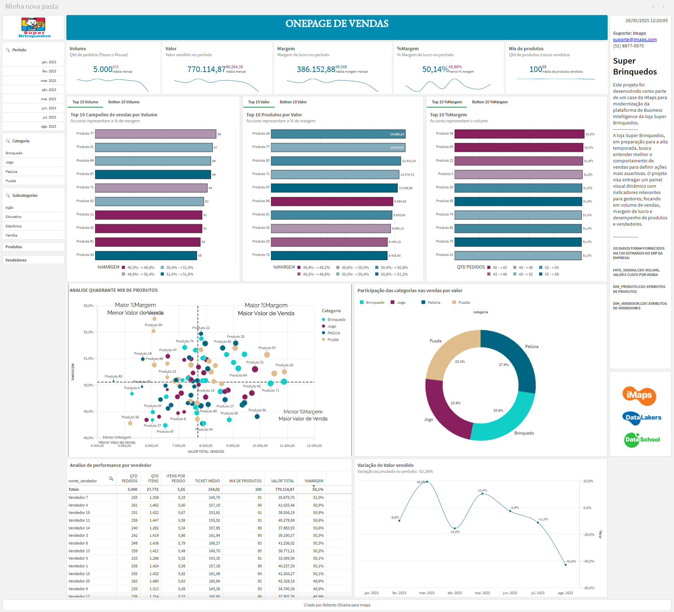The image size is (674, 612).
Task: Click the Mix de produtos KPI value 100
Action: [536, 69]
